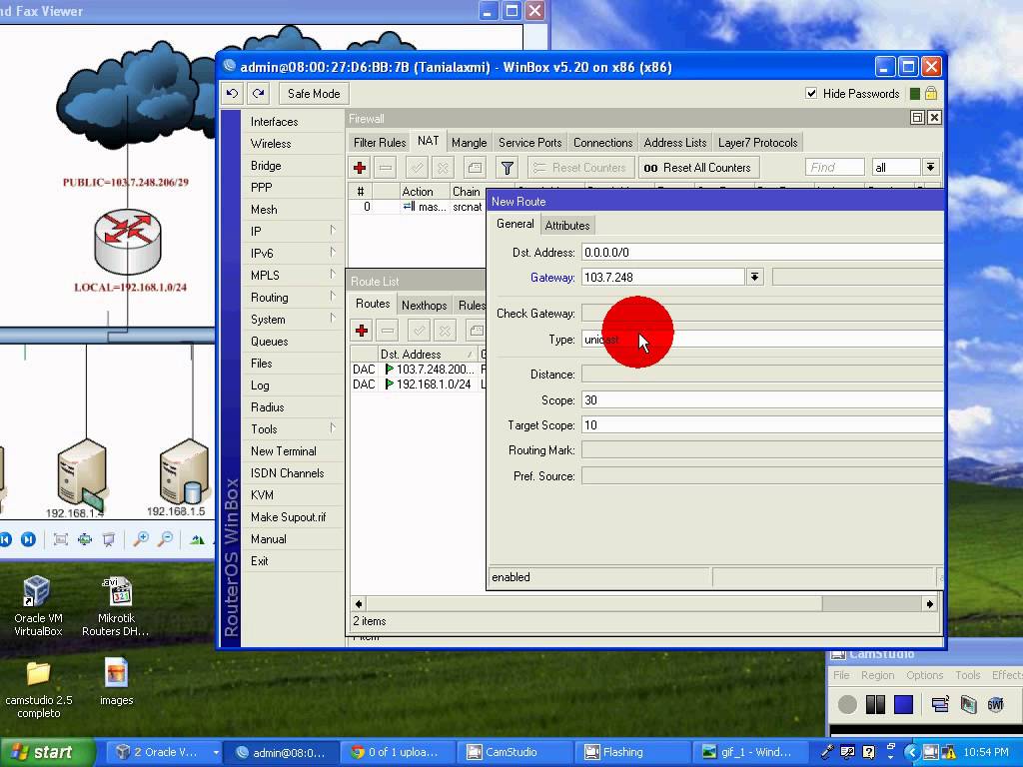1023x767 pixels.
Task: Switch to the Mangle tab
Action: click(469, 143)
